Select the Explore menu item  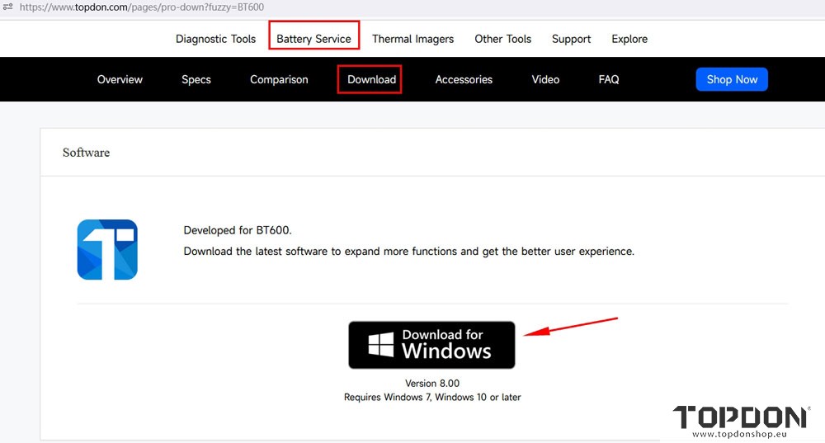pyautogui.click(x=629, y=39)
